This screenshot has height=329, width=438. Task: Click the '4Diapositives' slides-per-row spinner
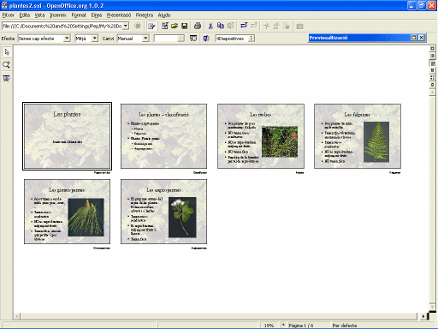(234, 39)
